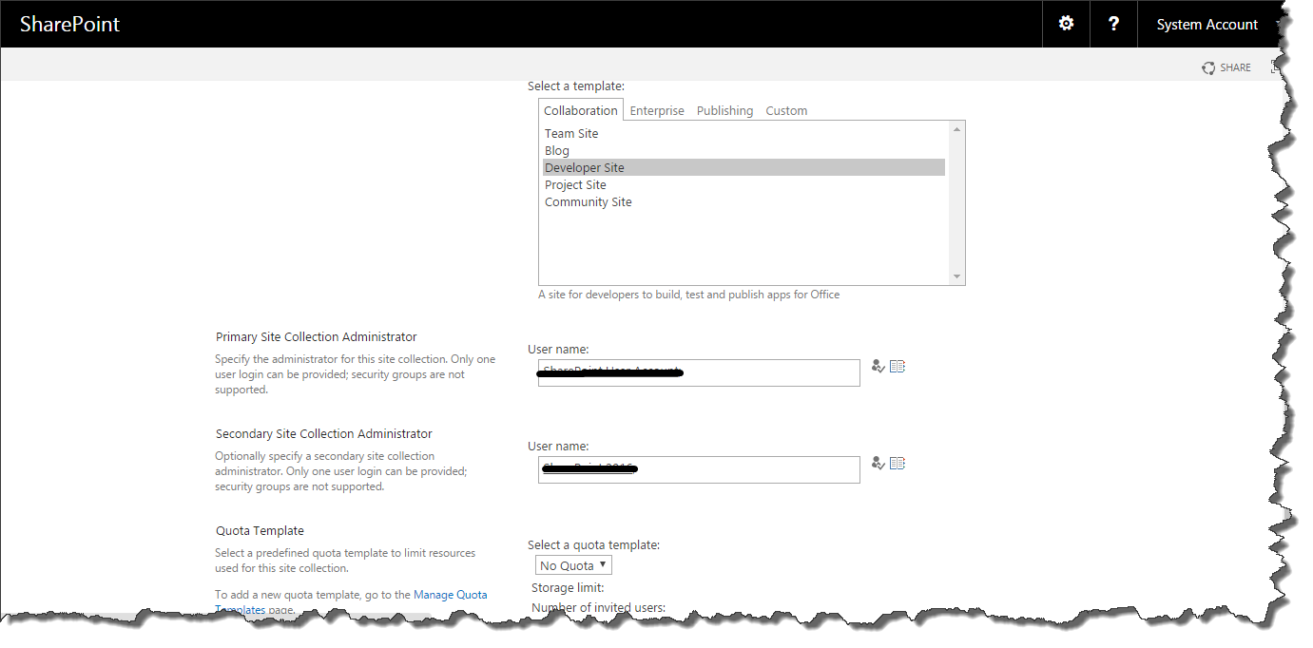The height and width of the screenshot is (648, 1313).
Task: Click the Quota Template section heading
Action: [260, 531]
